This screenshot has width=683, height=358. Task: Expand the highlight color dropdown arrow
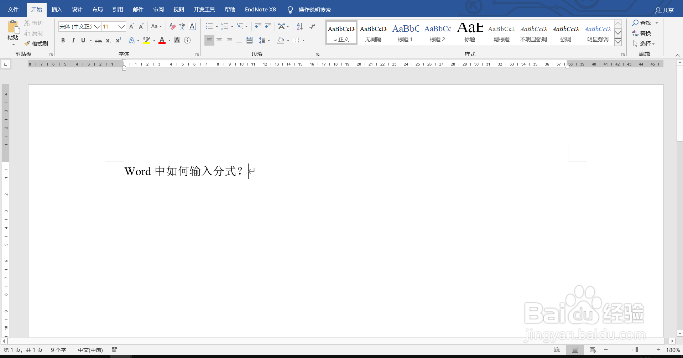[154, 41]
